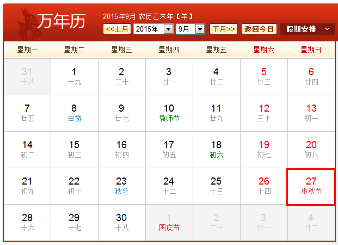Select September 4 (廿二)

(x=217, y=77)
